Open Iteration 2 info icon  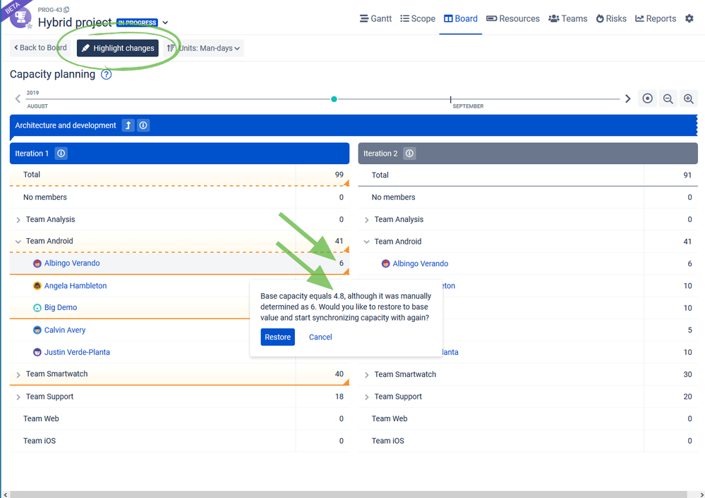point(409,154)
